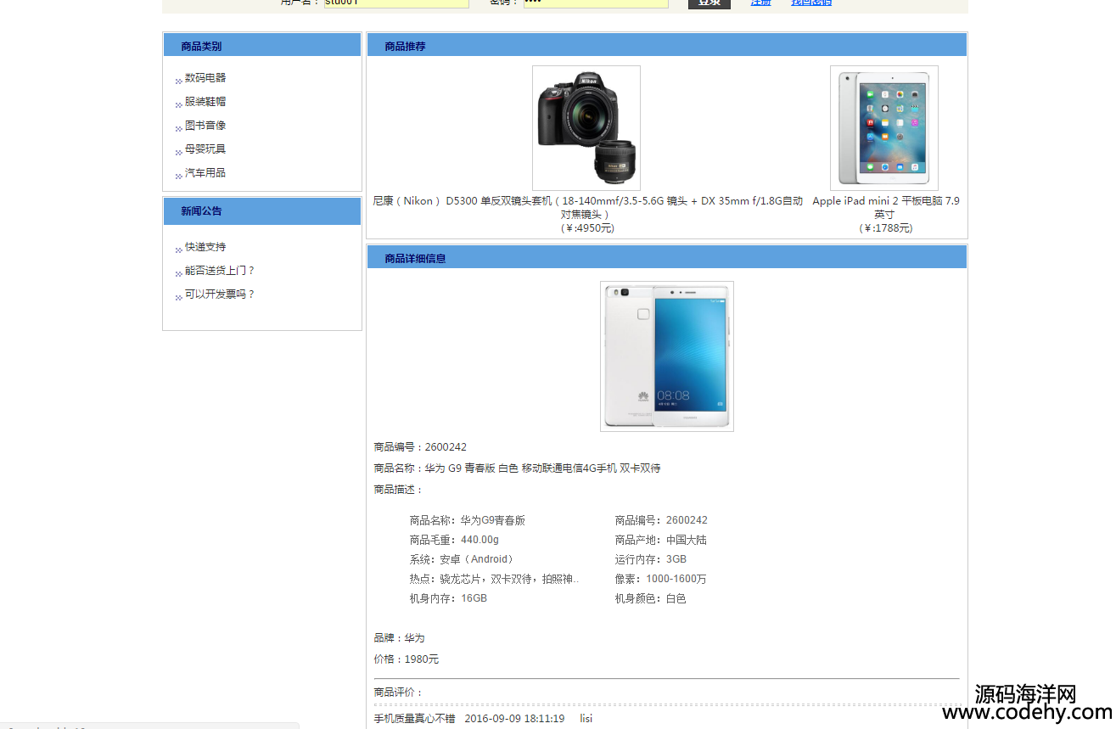
Task: Click the spec 系统：安卓（Android）
Action: (x=463, y=559)
